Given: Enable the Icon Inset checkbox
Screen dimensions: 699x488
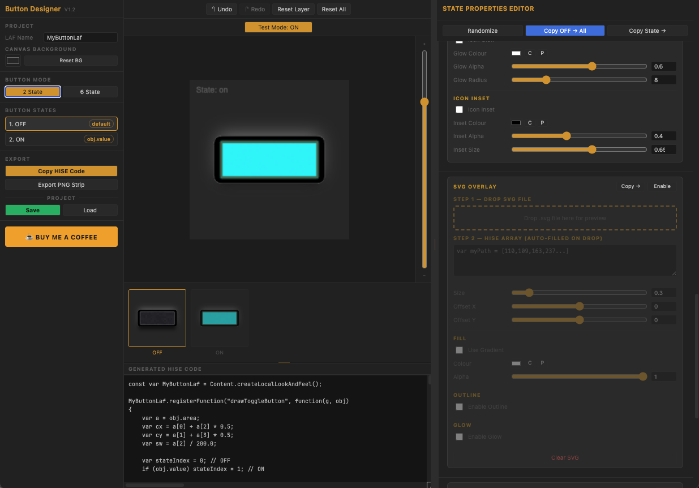Looking at the screenshot, I should click(459, 109).
